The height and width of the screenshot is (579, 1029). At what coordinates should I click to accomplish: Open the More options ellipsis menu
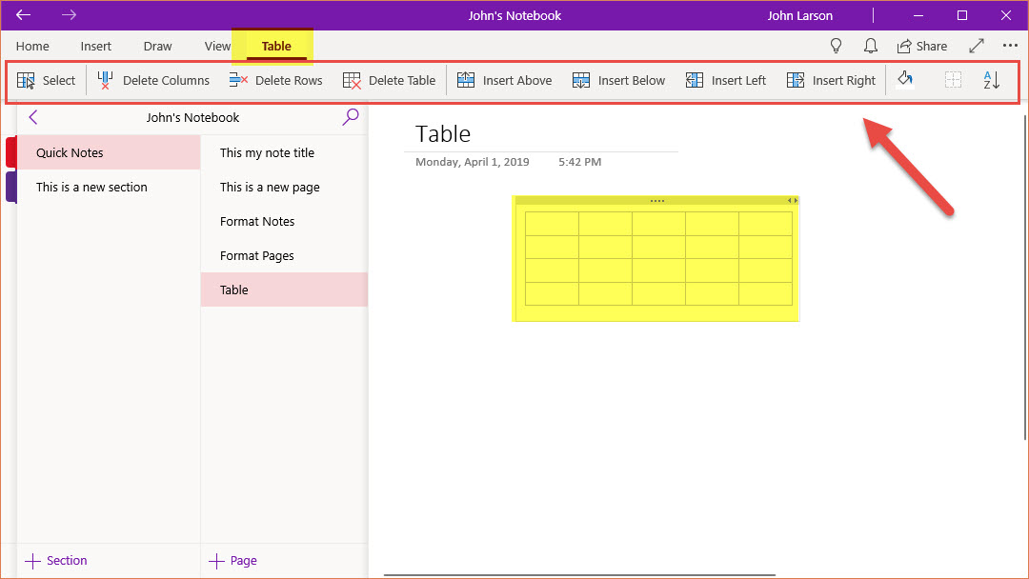click(x=1010, y=47)
